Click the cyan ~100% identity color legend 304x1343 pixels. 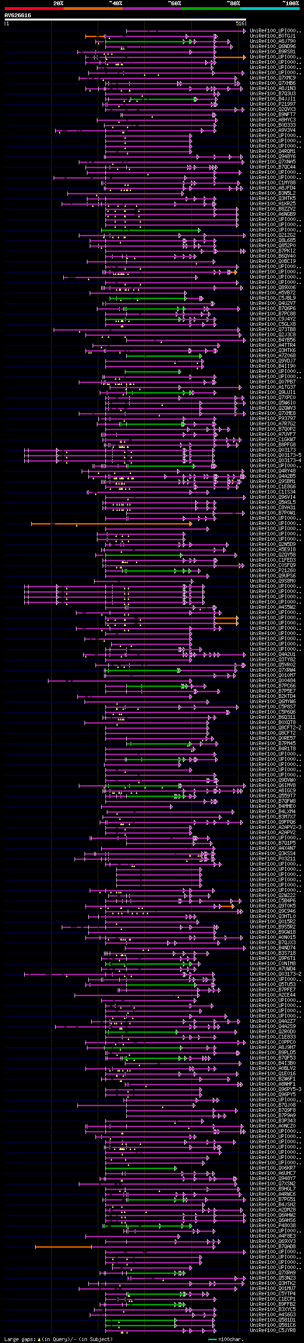[x=270, y=9]
